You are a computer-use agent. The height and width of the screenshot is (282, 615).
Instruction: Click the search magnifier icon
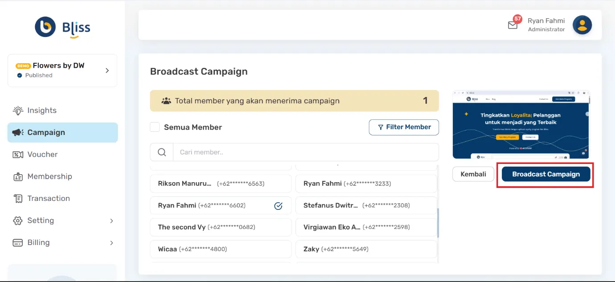(162, 152)
